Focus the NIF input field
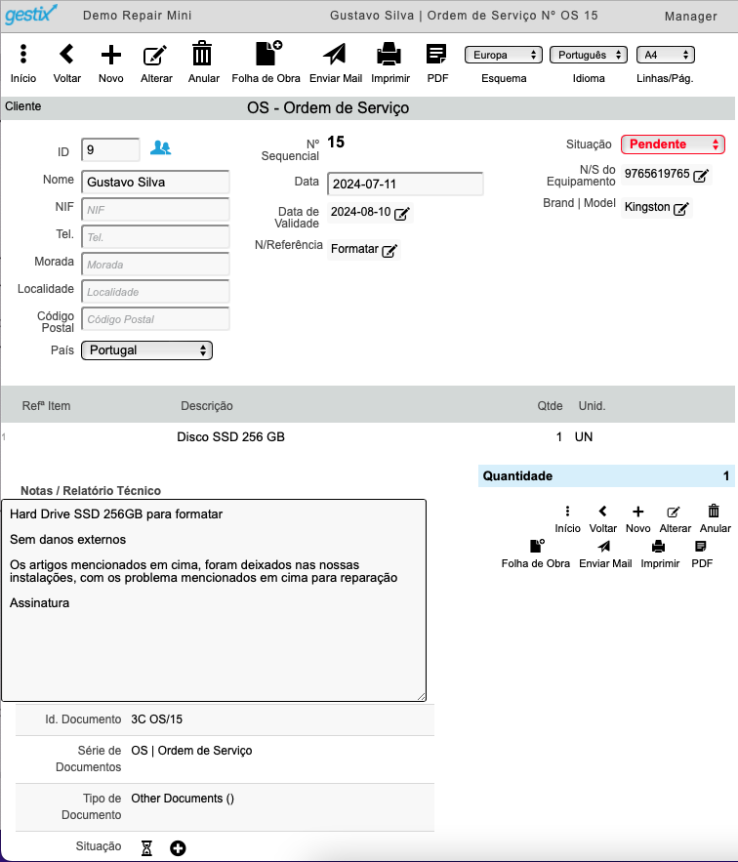Screen dimensions: 738x862 click(155, 210)
